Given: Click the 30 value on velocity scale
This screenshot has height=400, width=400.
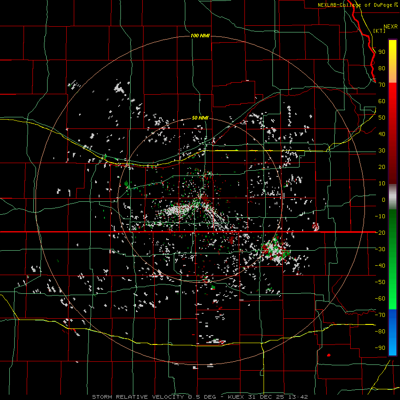Looking at the screenshot, I should (x=382, y=151).
